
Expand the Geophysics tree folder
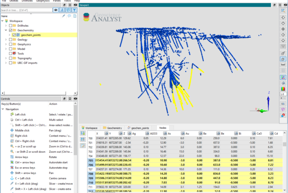click(x=6, y=44)
